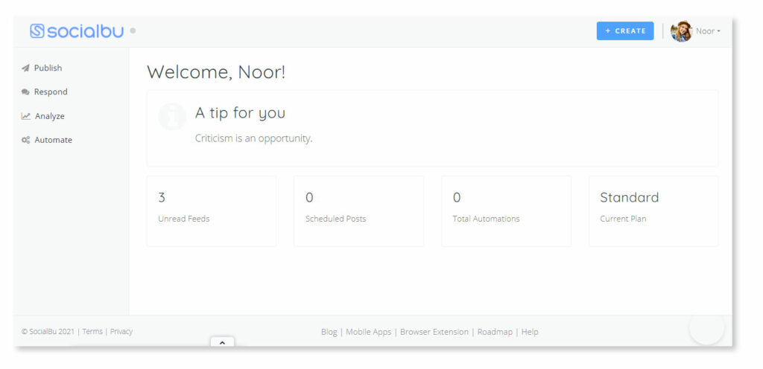
Task: Open the Privacy link in footer
Action: [121, 332]
